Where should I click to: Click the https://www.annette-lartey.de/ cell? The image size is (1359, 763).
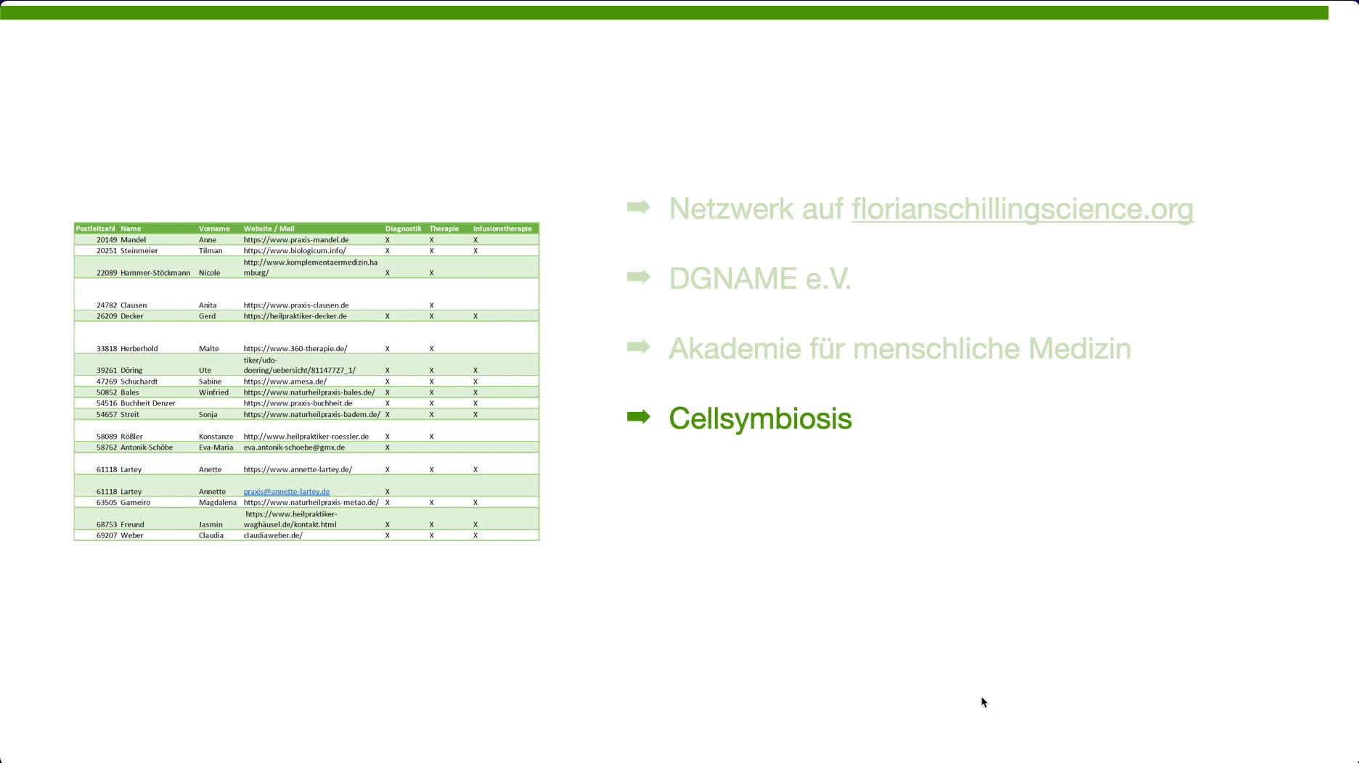click(x=298, y=470)
